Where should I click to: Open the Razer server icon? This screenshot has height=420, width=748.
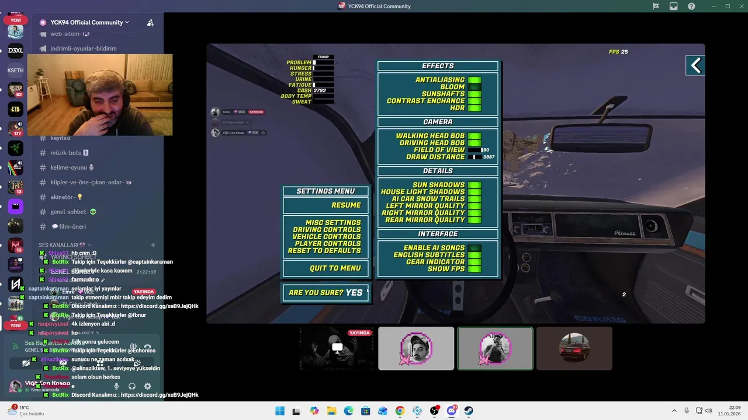(x=16, y=148)
